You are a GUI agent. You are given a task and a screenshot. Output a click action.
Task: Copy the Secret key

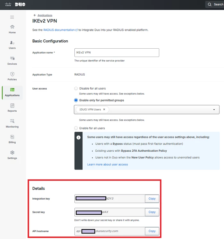(x=152, y=212)
